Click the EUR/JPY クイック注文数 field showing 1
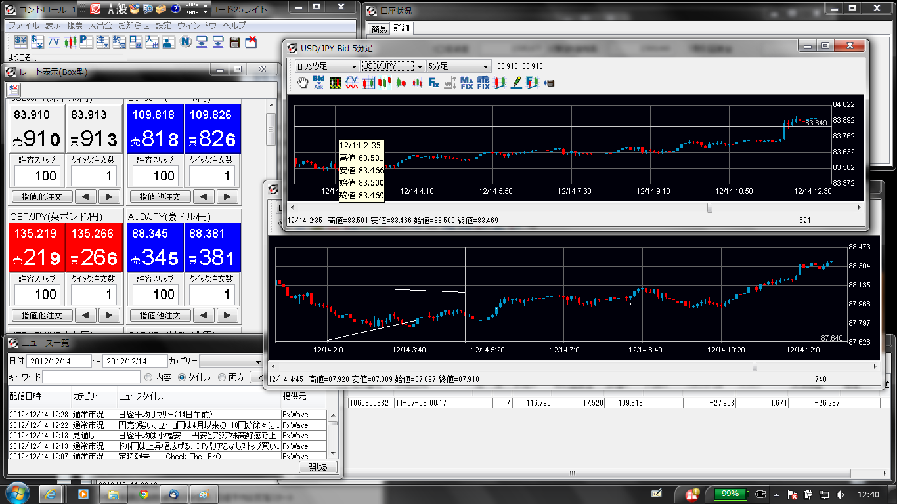 212,176
